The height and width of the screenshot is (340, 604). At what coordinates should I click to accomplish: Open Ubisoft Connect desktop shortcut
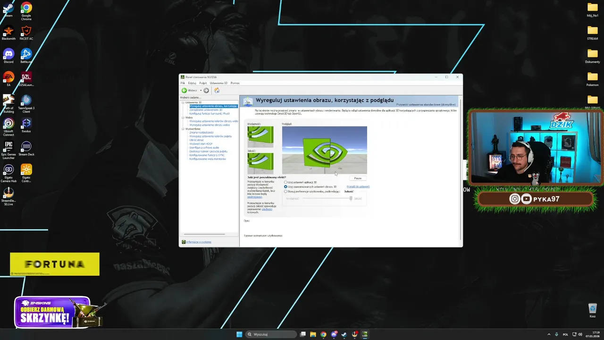(8, 127)
